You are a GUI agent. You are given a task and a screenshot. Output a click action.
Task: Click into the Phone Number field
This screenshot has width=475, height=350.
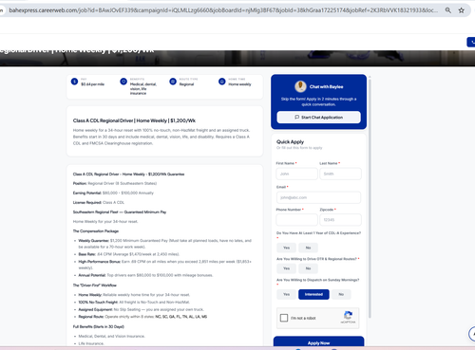[x=296, y=220]
